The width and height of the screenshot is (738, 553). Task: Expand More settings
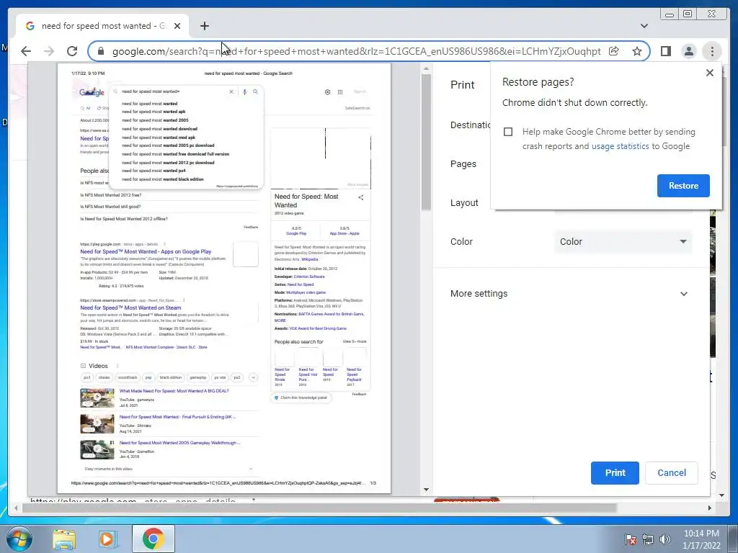pyautogui.click(x=569, y=294)
